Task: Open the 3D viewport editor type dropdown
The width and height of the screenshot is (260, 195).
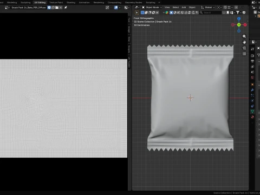Action: point(137,8)
